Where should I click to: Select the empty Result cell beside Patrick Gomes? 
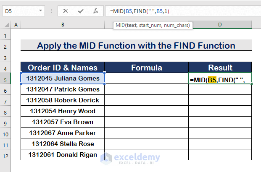tap(220, 89)
